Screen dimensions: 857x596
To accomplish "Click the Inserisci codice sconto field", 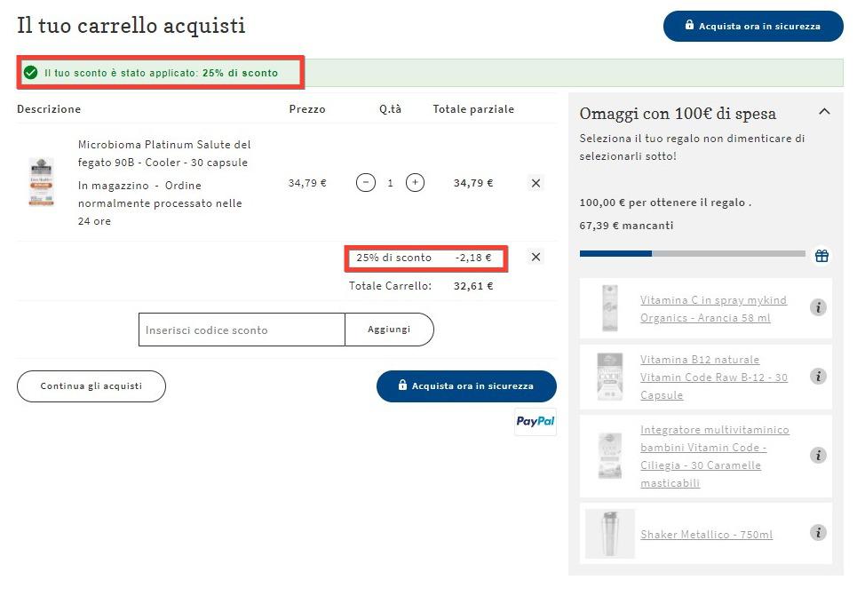I will click(242, 330).
